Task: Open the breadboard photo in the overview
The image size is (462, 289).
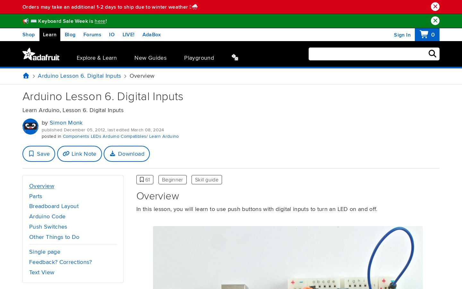Action: (288, 258)
